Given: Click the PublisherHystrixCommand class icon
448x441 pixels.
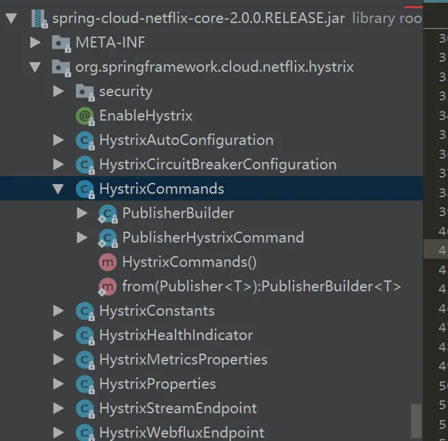Looking at the screenshot, I should tap(108, 238).
